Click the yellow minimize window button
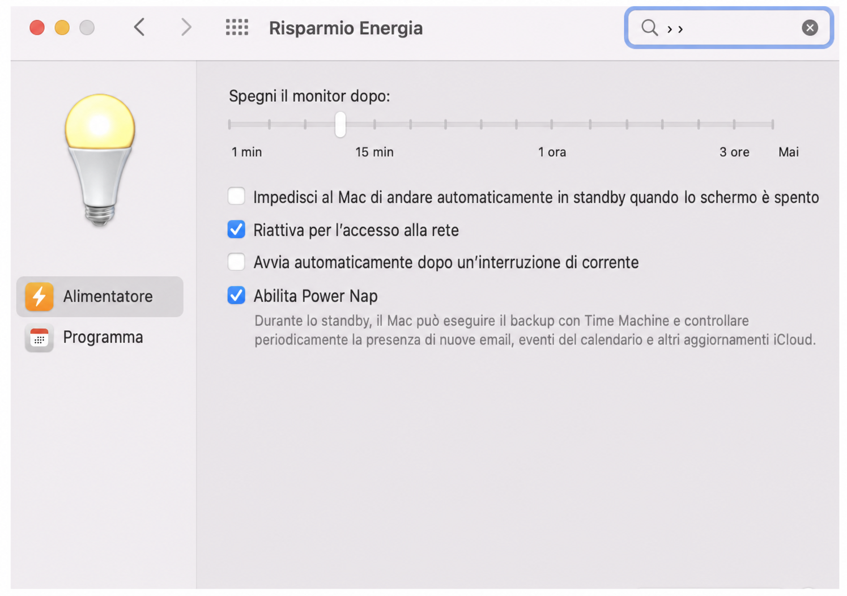Image resolution: width=847 pixels, height=596 pixels. coord(62,27)
